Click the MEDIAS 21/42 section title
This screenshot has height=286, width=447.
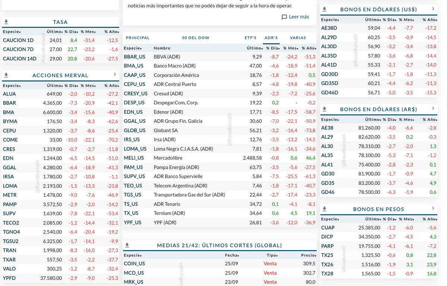[219, 245]
